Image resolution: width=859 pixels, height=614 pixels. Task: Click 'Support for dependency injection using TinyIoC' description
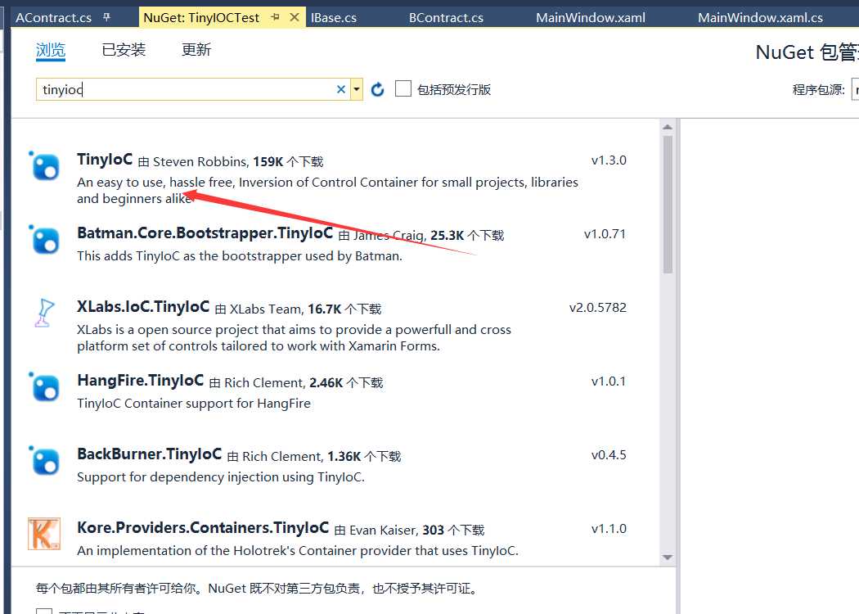click(221, 477)
